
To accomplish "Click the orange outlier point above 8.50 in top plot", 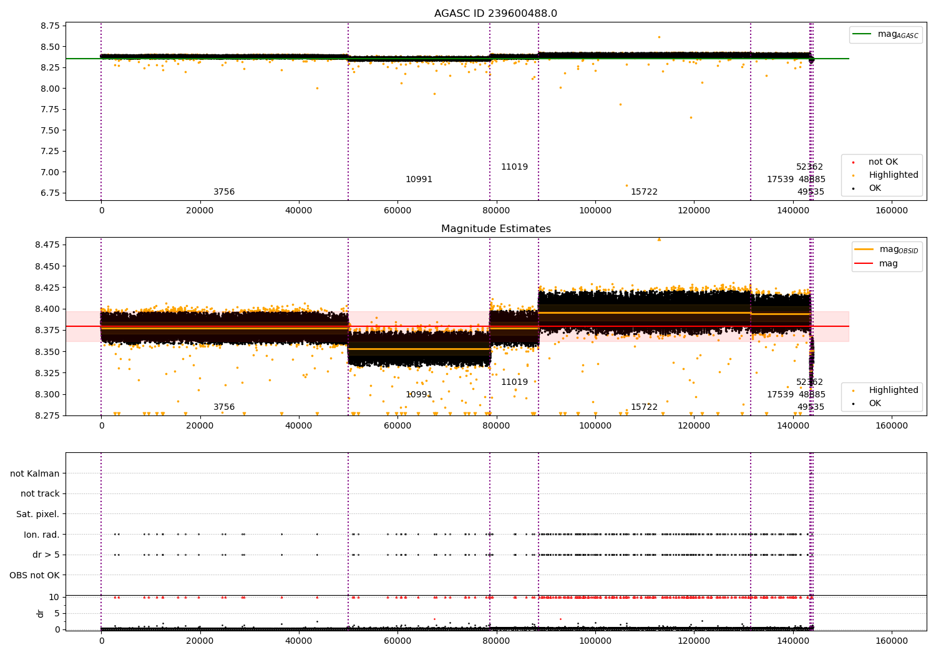I will tap(659, 37).
